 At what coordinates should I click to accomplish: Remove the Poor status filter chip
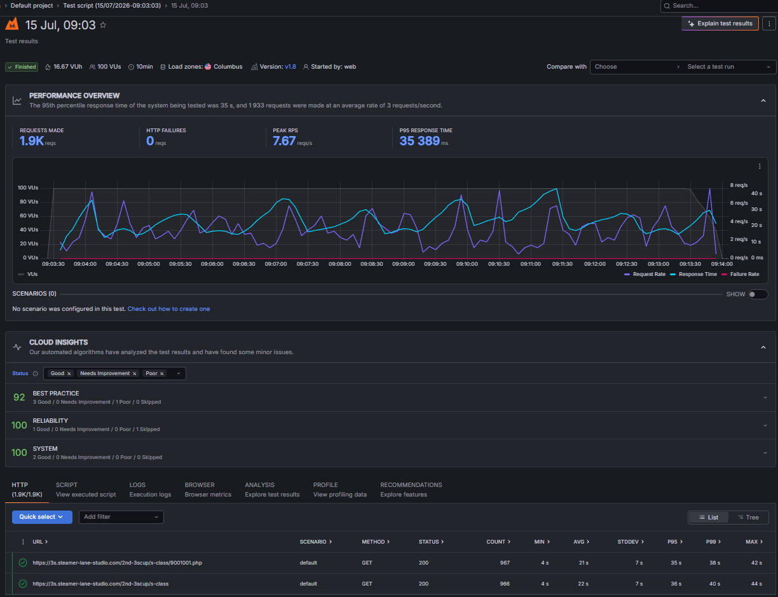tap(162, 374)
